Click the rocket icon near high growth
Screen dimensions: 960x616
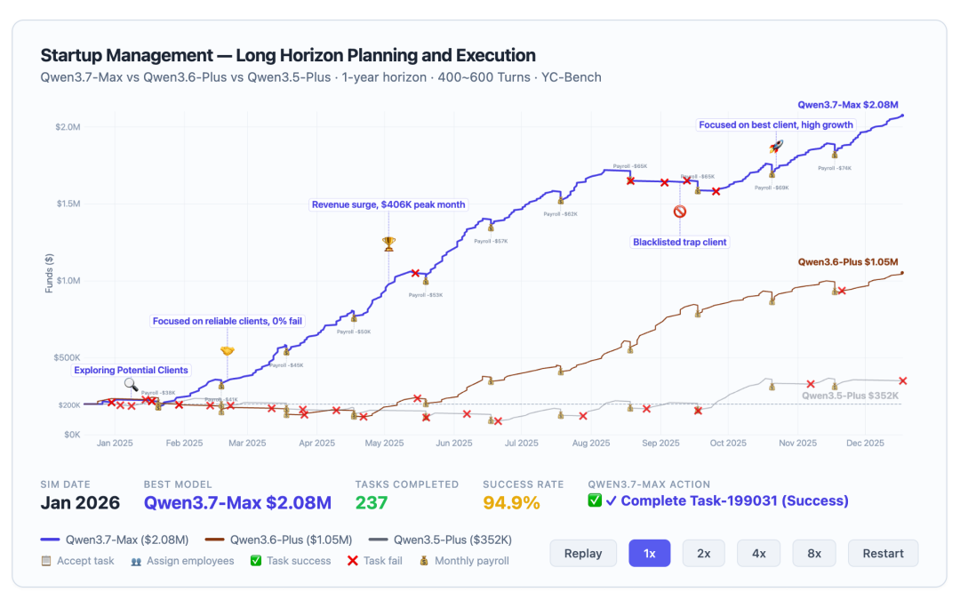[776, 147]
